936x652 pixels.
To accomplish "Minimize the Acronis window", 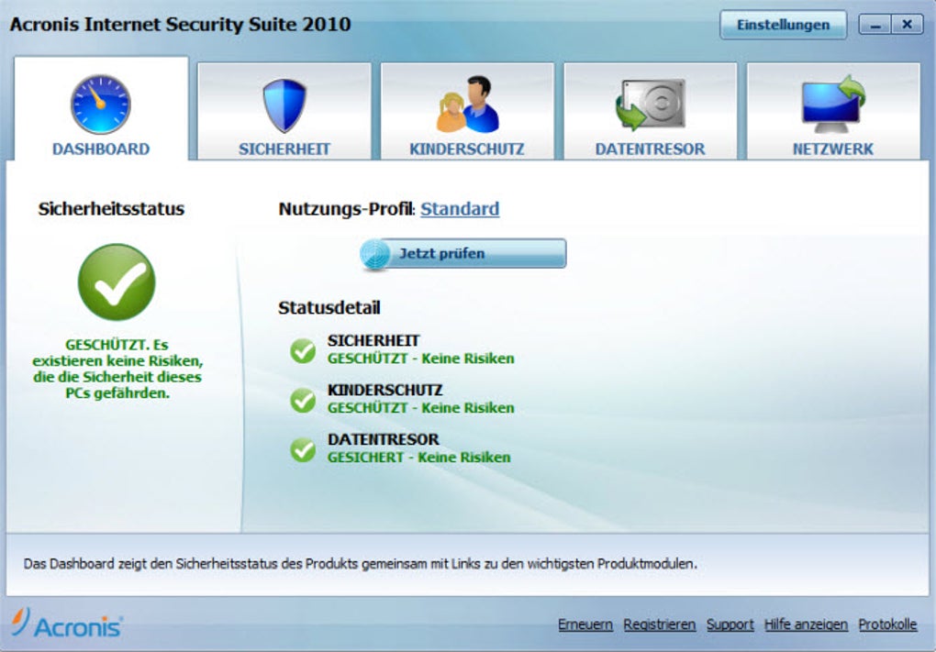I will (875, 25).
